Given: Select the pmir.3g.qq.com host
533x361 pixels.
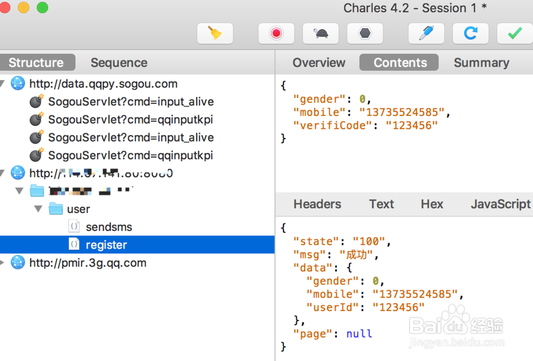Looking at the screenshot, I should [x=88, y=263].
